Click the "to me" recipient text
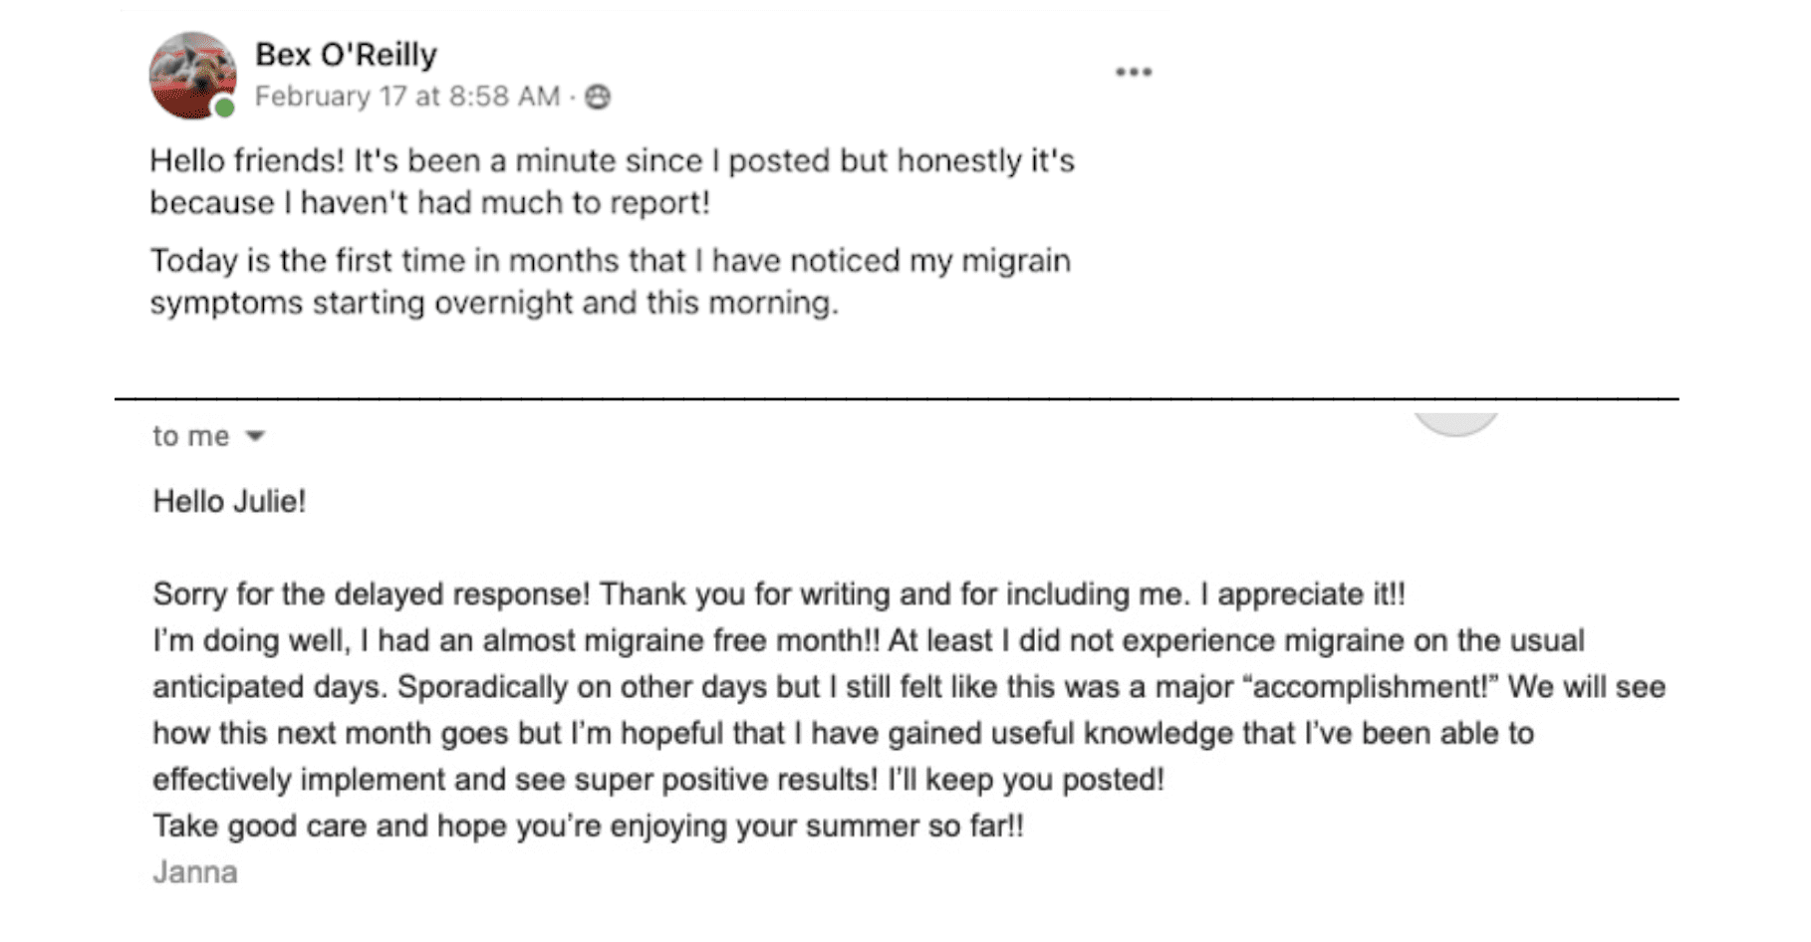 (190, 436)
